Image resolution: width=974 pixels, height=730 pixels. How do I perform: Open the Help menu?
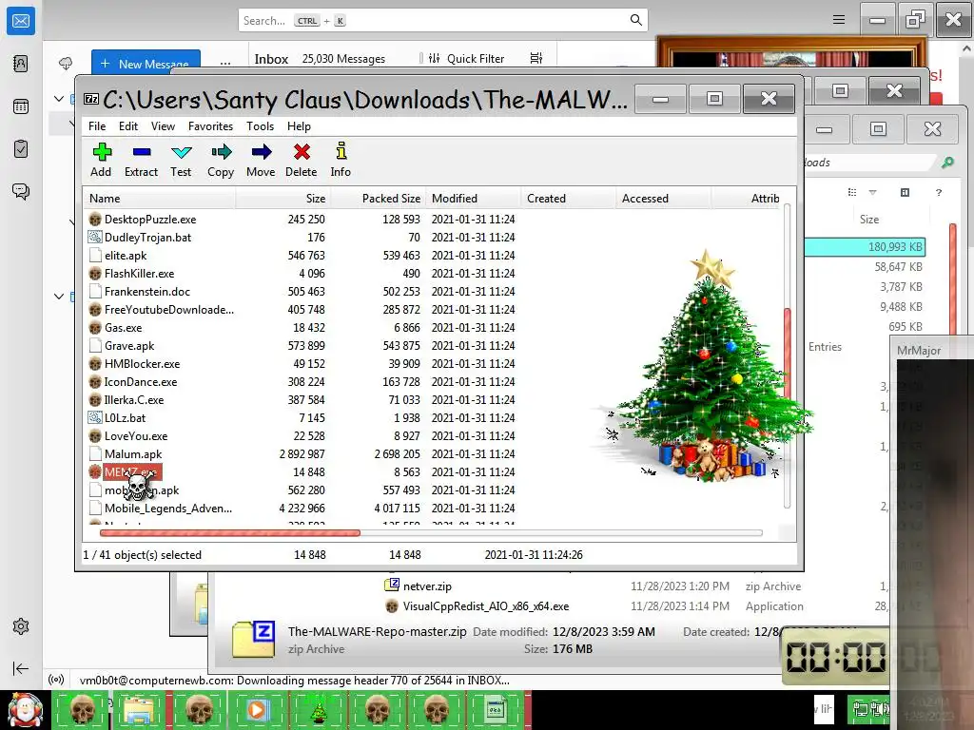tap(299, 126)
